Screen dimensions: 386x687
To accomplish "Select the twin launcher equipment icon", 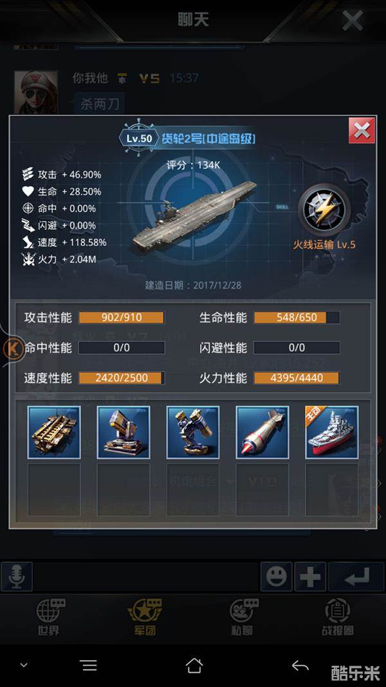I will pyautogui.click(x=193, y=433).
